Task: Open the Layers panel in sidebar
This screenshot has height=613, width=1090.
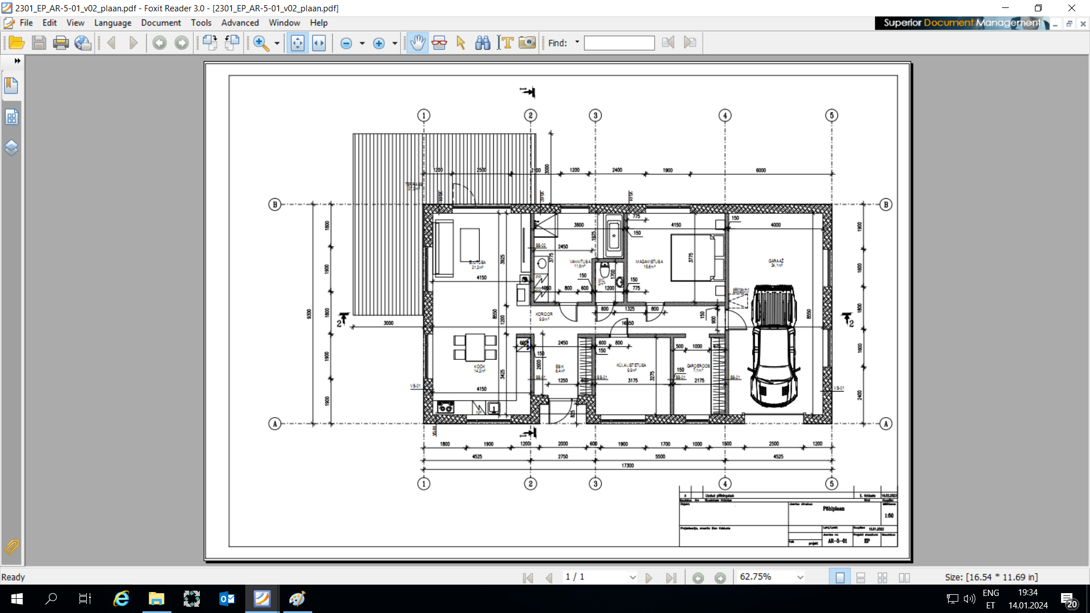Action: [x=11, y=148]
